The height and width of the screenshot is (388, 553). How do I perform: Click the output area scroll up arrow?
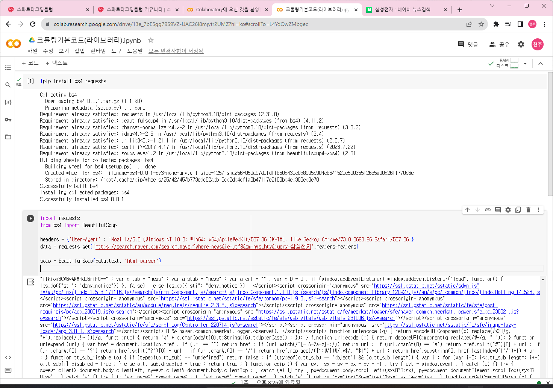[x=543, y=279]
